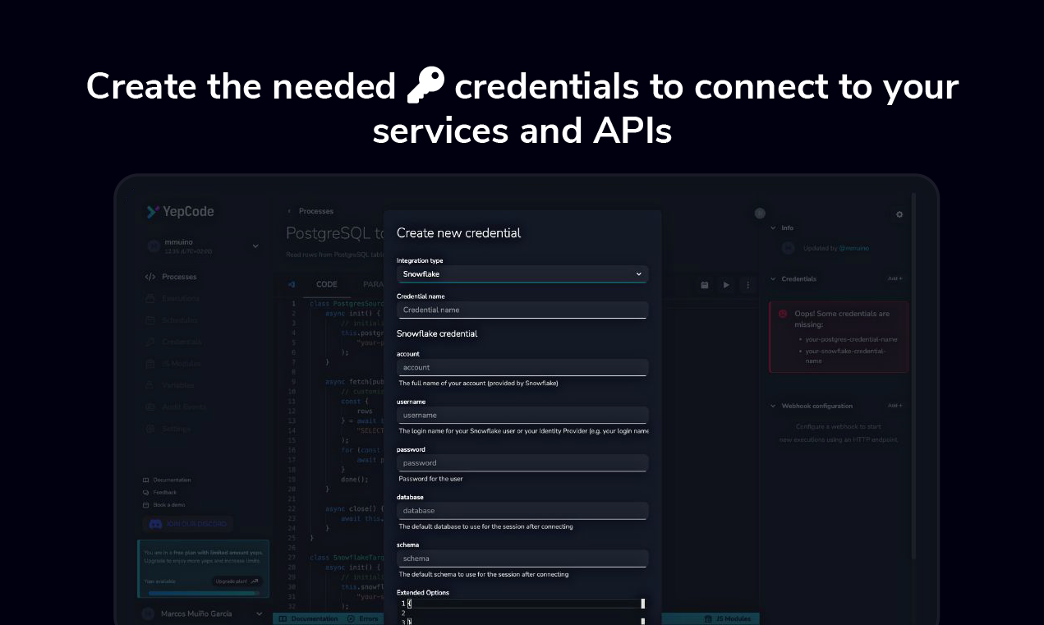Expand the mmuino team selector chevron
The image size is (1044, 625).
click(255, 246)
